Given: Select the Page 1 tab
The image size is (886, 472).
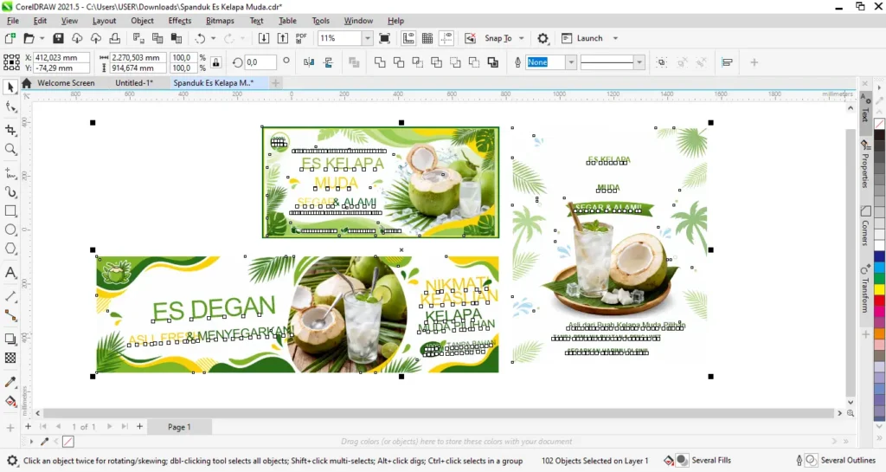Looking at the screenshot, I should 179,427.
